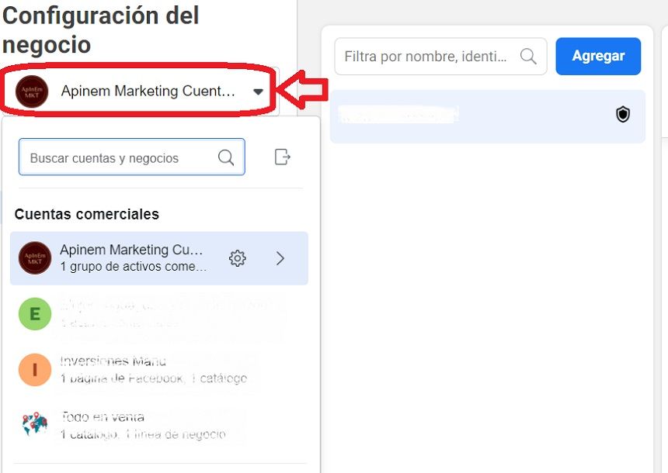This screenshot has height=473, width=668.
Task: Select the green E business account
Action: coord(35,314)
